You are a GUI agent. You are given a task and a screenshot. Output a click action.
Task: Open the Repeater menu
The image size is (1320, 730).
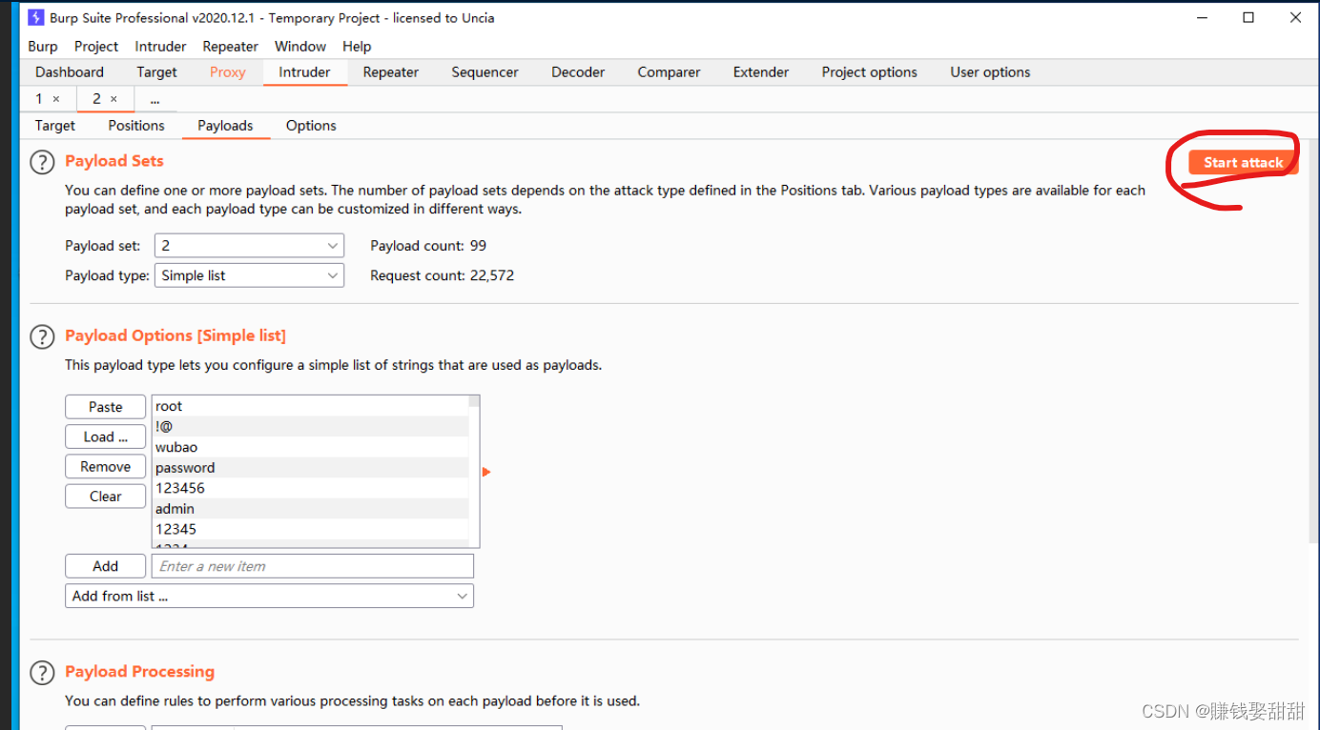click(230, 46)
